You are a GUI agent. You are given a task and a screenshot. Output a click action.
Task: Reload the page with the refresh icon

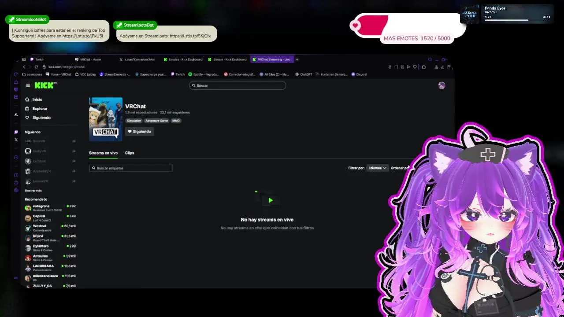coord(36,67)
